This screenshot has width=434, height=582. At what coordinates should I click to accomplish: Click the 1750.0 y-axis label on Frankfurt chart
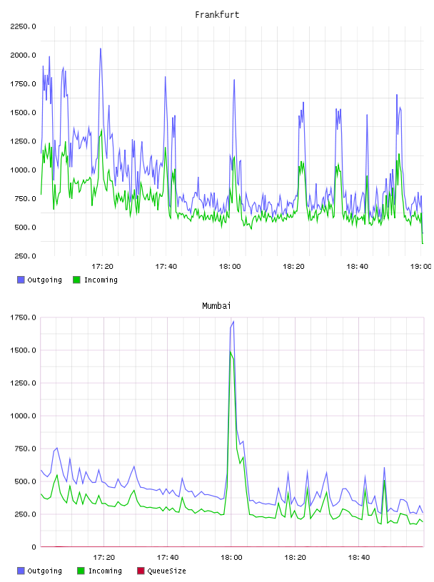[23, 84]
